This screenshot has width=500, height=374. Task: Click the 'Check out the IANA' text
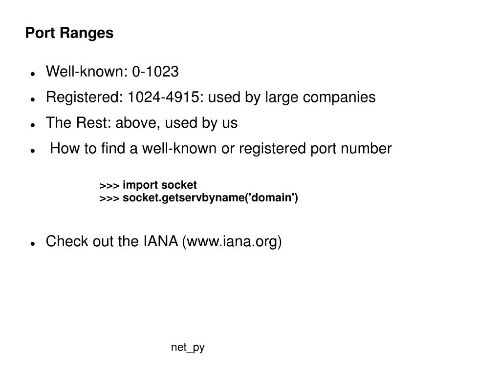[x=111, y=241]
